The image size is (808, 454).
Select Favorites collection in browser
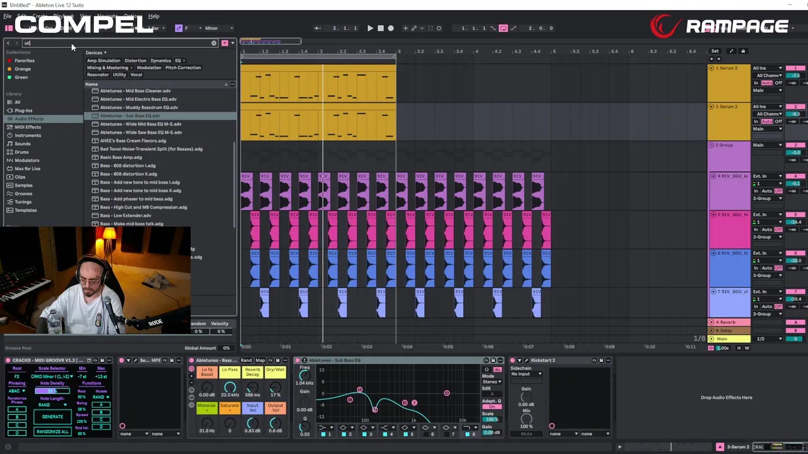coord(25,61)
